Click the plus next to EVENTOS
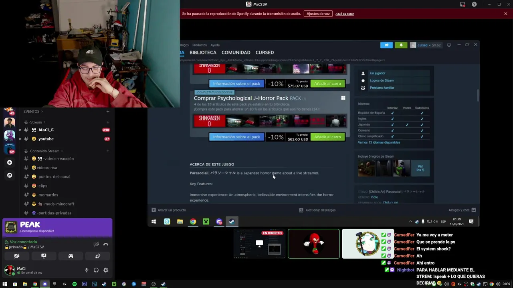 tap(108, 112)
